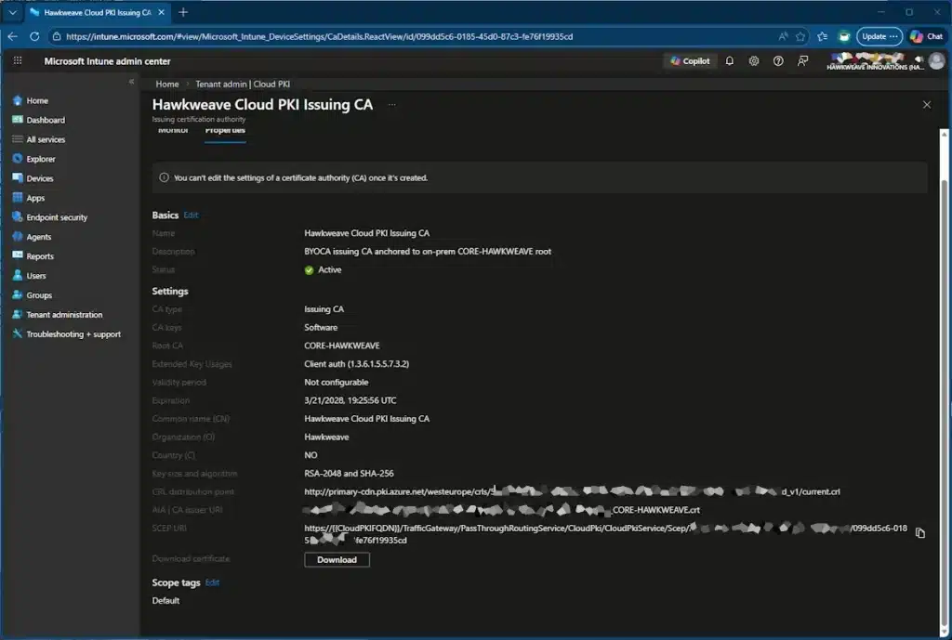
Task: Switch to the Monitor tab
Action: [x=173, y=131]
